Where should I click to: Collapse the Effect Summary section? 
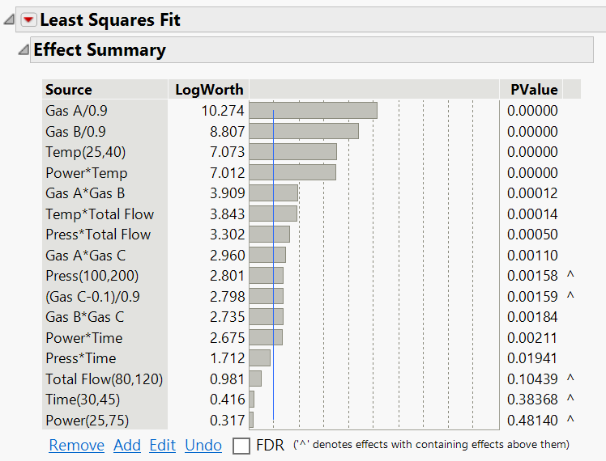(23, 51)
